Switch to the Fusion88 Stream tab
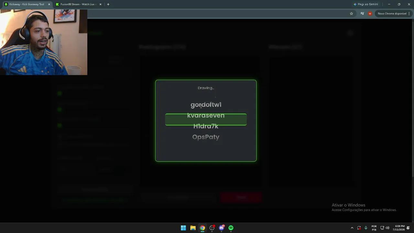Screen dimensions: 414x233 [79, 4]
